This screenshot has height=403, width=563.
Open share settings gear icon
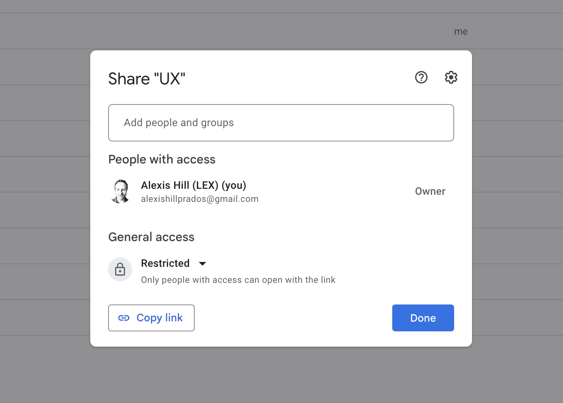(x=451, y=78)
